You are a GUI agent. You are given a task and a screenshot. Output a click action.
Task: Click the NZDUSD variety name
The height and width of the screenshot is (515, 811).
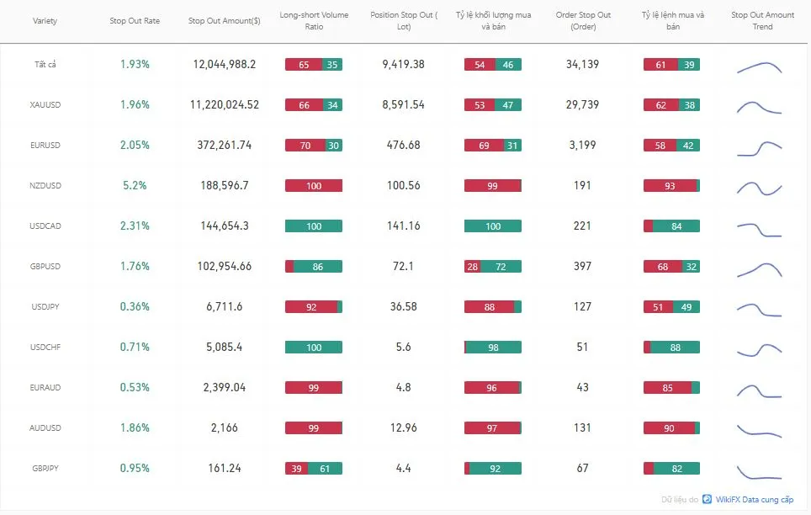(45, 185)
